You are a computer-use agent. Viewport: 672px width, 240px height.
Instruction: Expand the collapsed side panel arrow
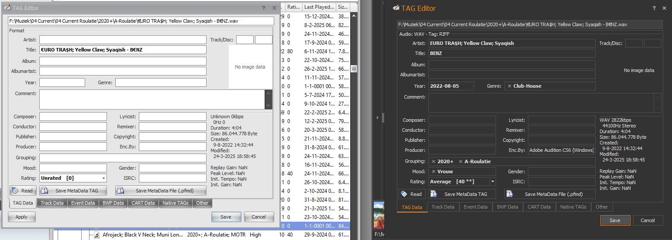(383, 117)
